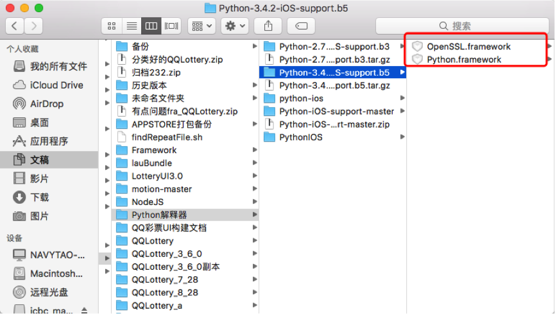Image resolution: width=555 pixels, height=314 pixels.
Task: Click the Share toolbar button
Action: (x=268, y=26)
